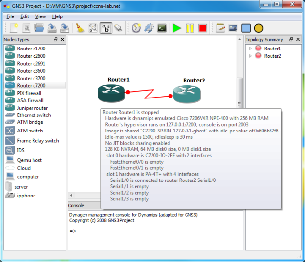This screenshot has height=262, width=305.
Task: Expand Router1 in Topology Summary
Action: pyautogui.click(x=250, y=49)
